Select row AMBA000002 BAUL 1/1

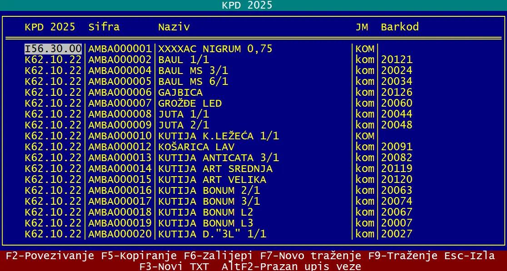click(x=182, y=59)
